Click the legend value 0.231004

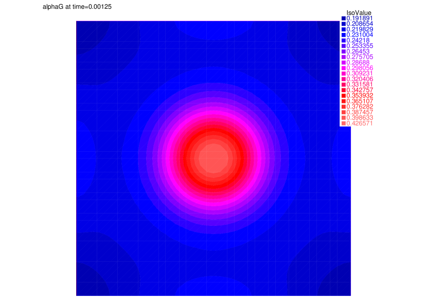click(360, 35)
